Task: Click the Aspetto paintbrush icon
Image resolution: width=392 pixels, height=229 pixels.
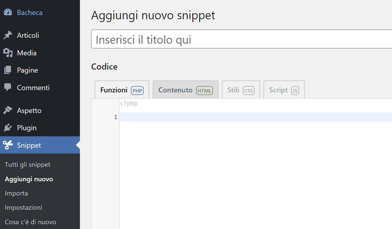Action: [x=8, y=110]
